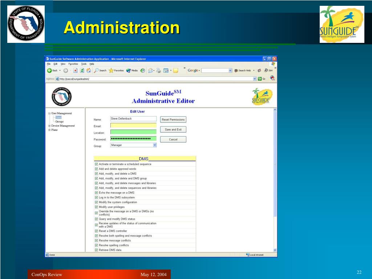Click the Google toolbar search input box
This screenshot has height=279, width=372.
[x=215, y=70]
